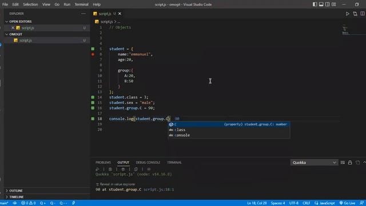Screen dimensions: 366x206
Task: Open the Selection menu
Action: (x=30, y=5)
